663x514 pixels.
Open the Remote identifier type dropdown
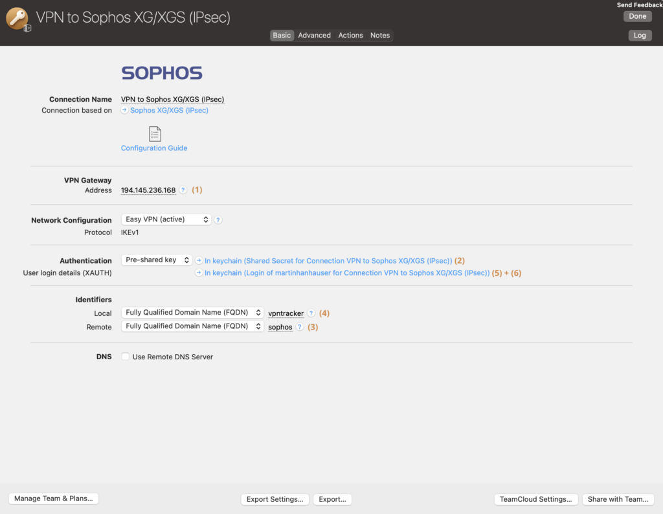(x=192, y=326)
